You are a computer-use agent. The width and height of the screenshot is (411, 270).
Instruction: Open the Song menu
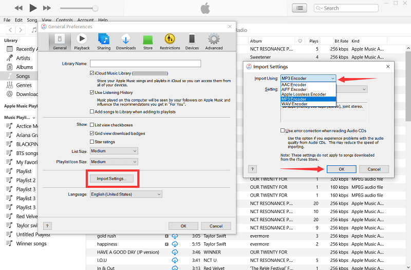[32, 20]
